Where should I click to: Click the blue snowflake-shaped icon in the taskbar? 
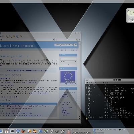click(x=18, y=131)
